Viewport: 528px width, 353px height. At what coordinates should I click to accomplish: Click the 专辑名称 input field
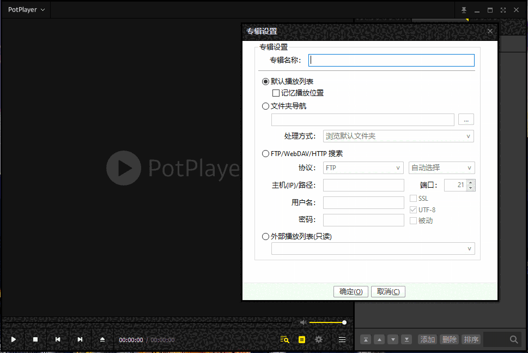click(x=391, y=60)
